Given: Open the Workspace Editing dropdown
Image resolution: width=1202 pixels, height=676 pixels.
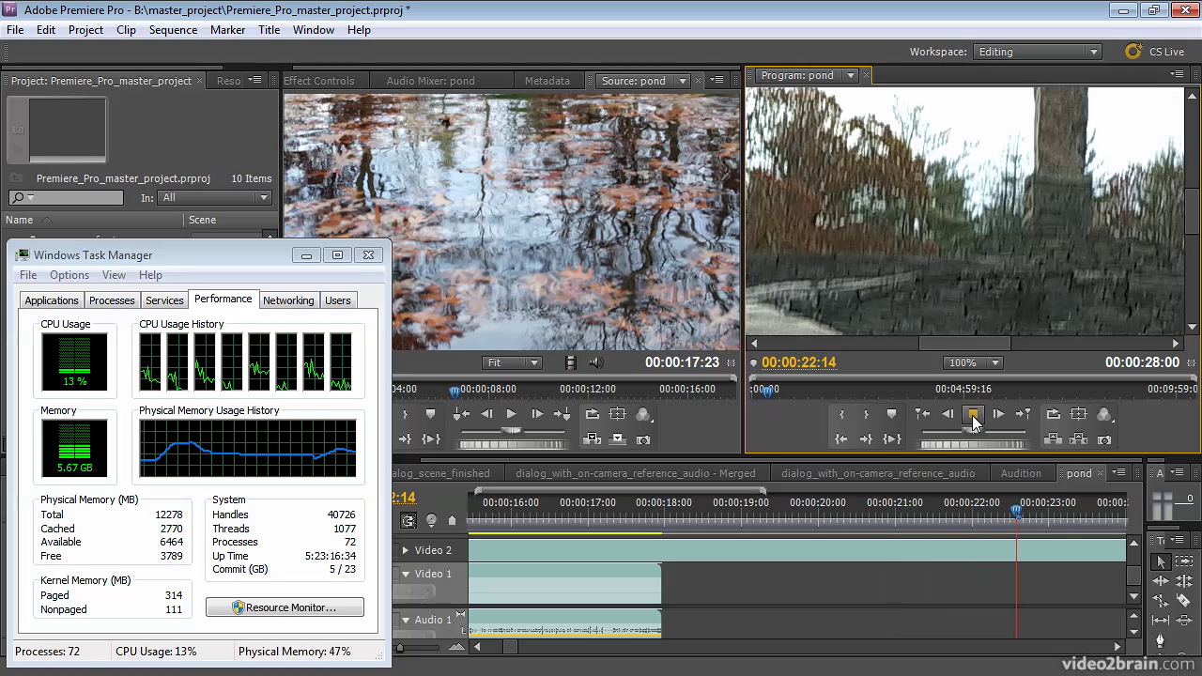Looking at the screenshot, I should point(1038,52).
